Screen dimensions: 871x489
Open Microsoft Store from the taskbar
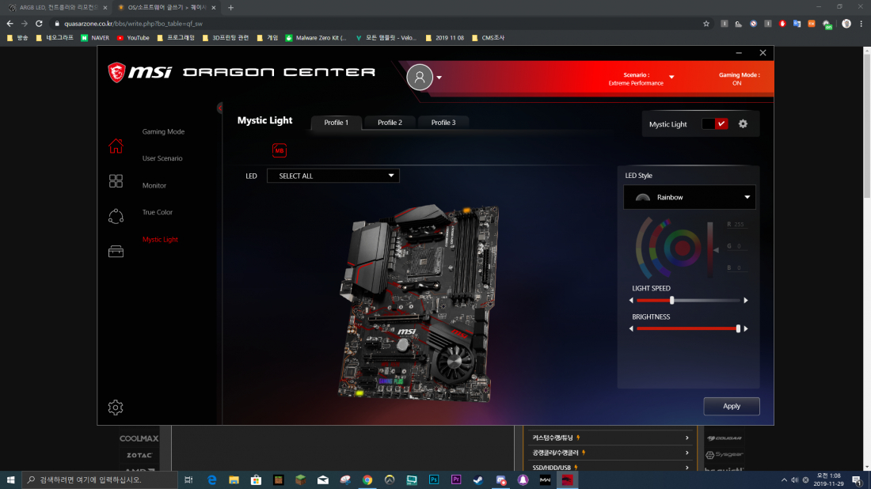(256, 480)
